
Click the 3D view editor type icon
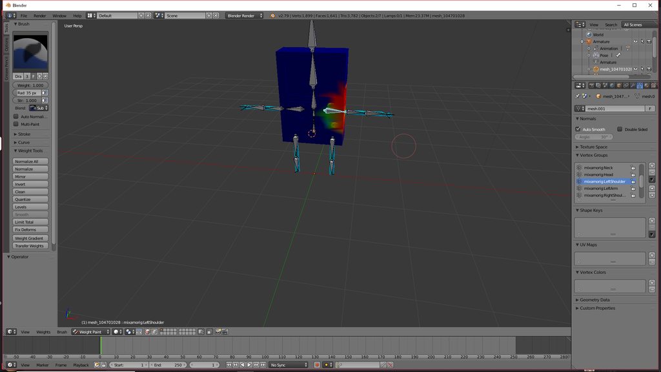[x=12, y=332]
